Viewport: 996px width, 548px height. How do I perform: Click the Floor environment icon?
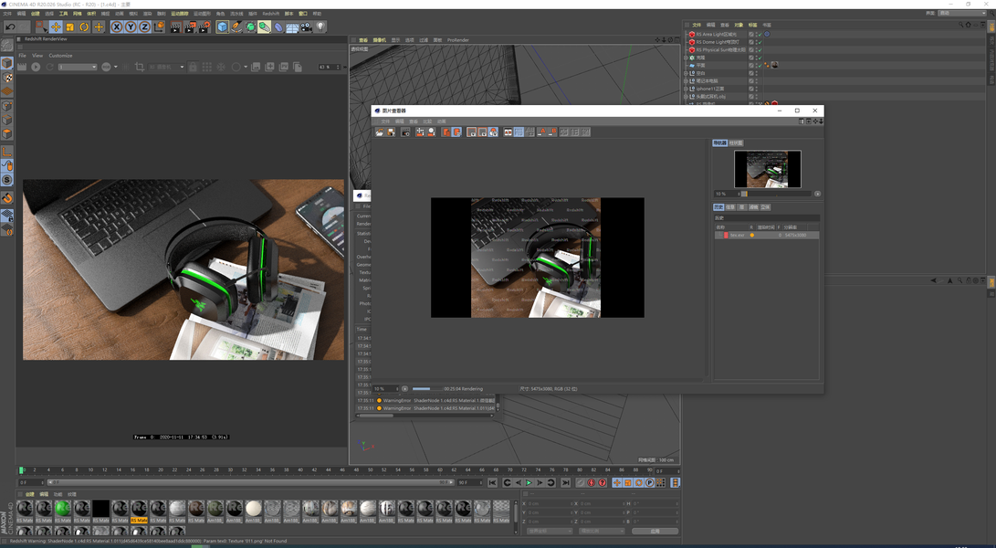point(292,26)
